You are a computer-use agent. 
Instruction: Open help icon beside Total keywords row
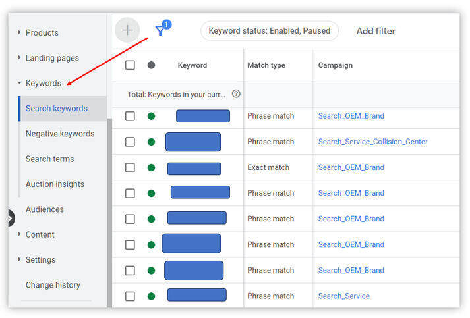pos(236,94)
